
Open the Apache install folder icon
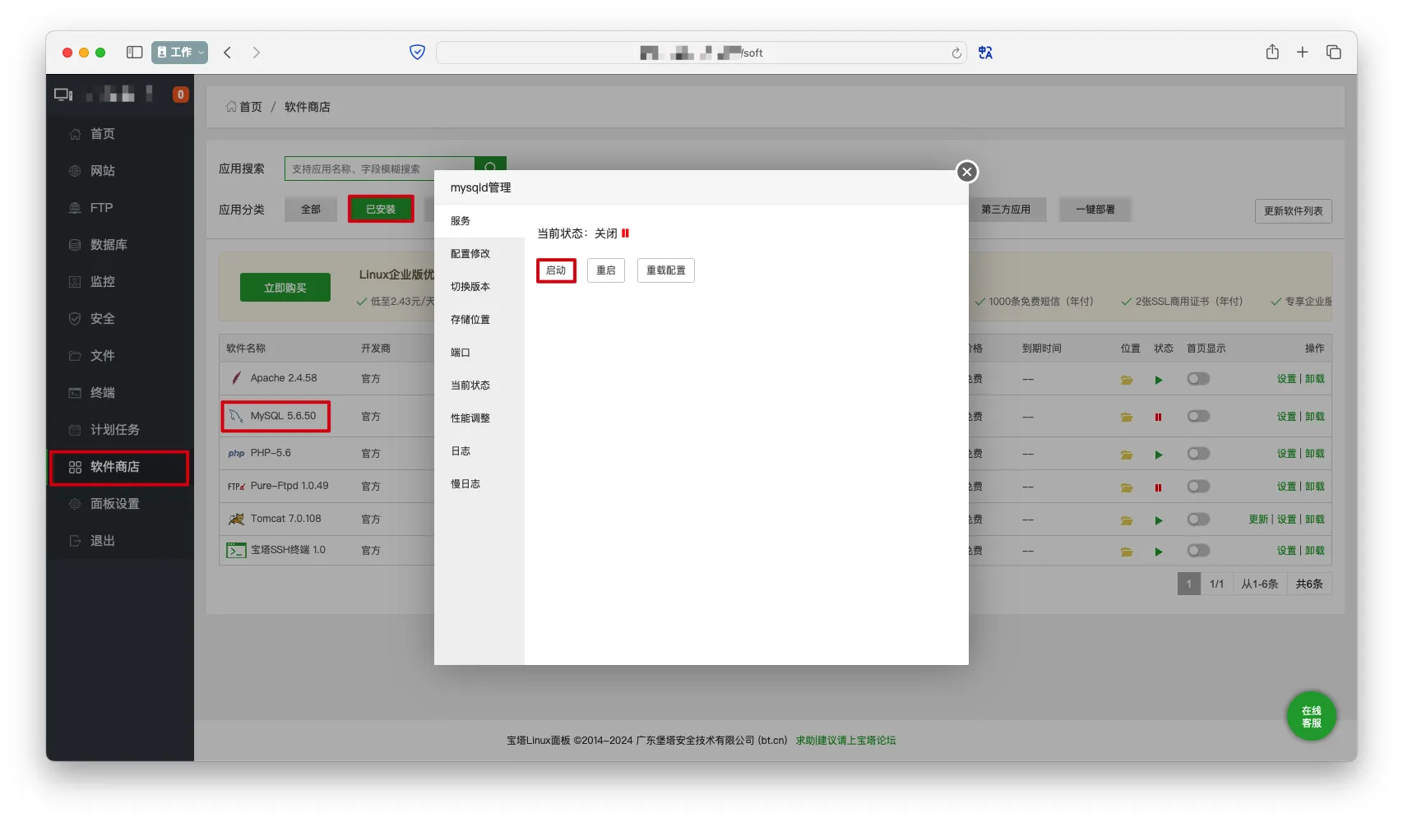pos(1127,380)
